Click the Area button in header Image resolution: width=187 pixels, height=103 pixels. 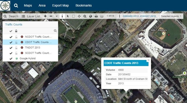(42, 5)
